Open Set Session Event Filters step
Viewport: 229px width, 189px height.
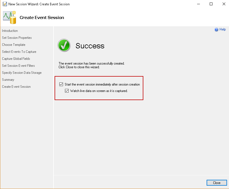click(x=18, y=66)
